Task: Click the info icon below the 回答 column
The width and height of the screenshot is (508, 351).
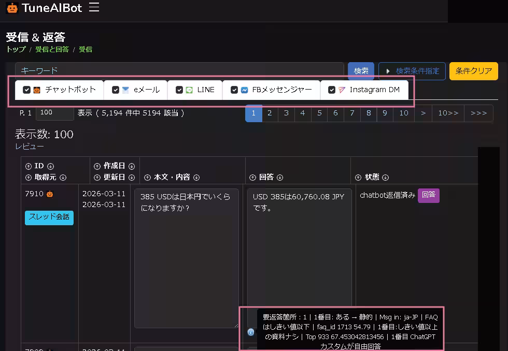Action: point(251,332)
